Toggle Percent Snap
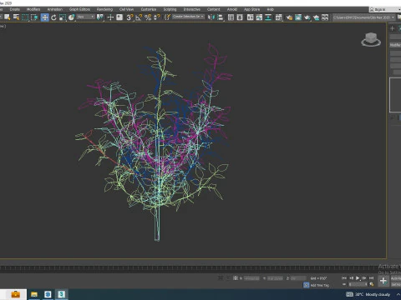The width and height of the screenshot is (401, 300). coord(148,17)
